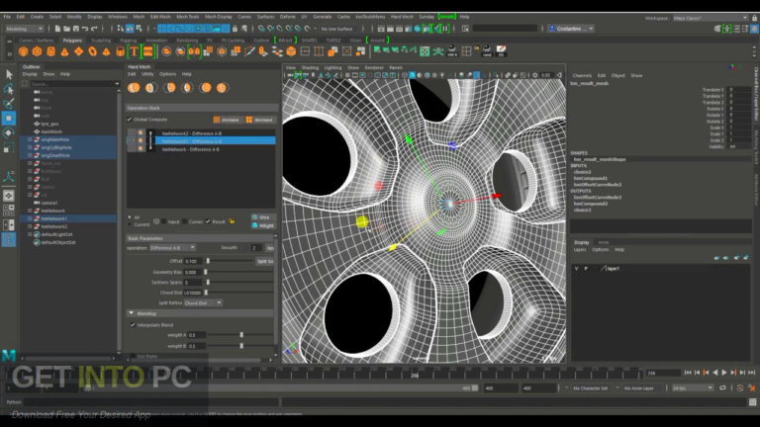
Task: Open the Split Refine Chord Dist dropdown
Action: coord(203,303)
